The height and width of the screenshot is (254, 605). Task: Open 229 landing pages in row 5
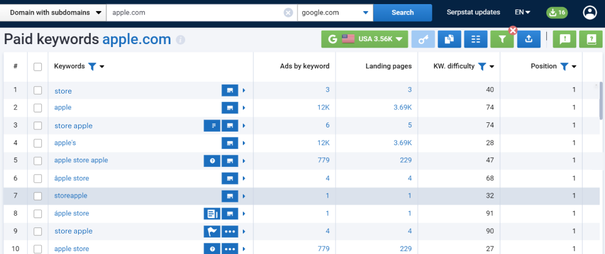pos(406,160)
